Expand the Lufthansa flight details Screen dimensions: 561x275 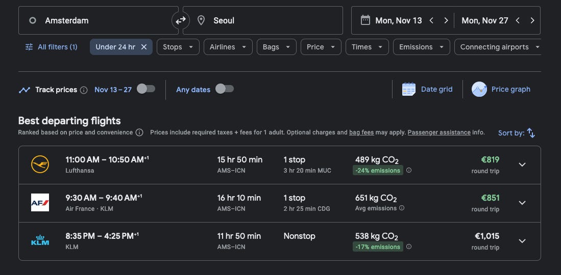[x=522, y=164]
